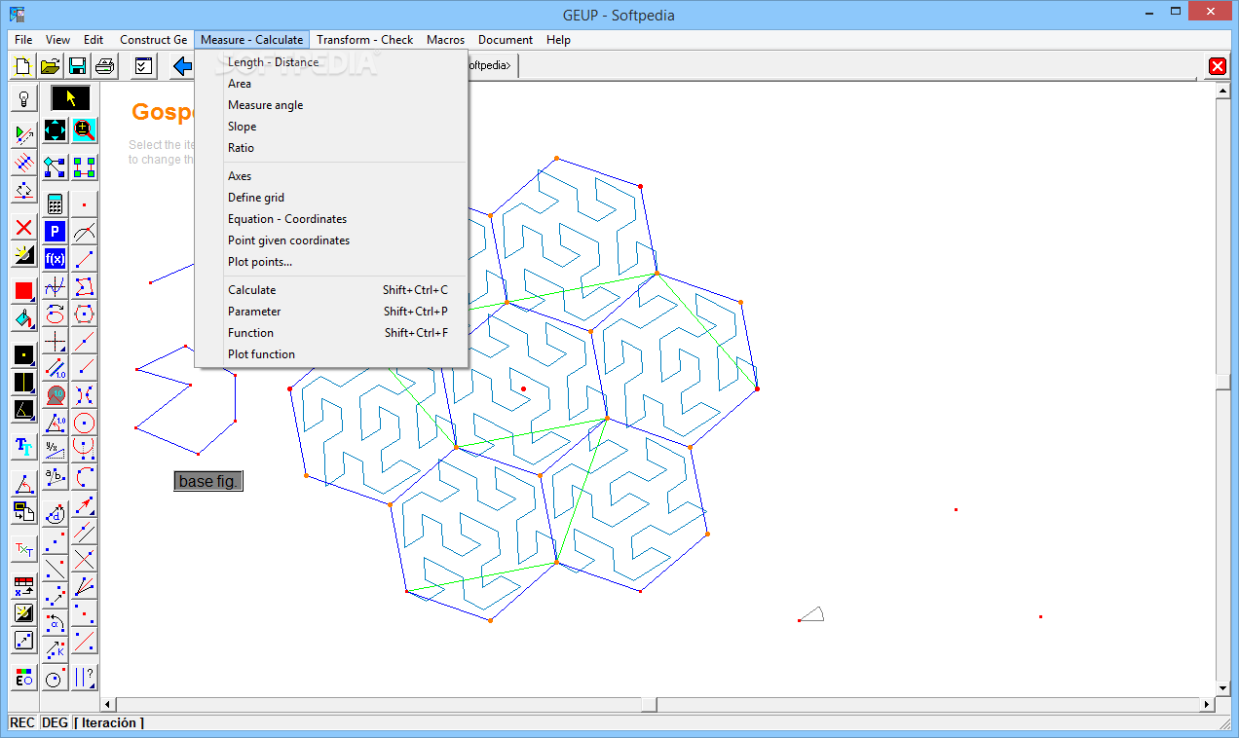
Task: Select Ratio menu entry
Action: [331, 148]
